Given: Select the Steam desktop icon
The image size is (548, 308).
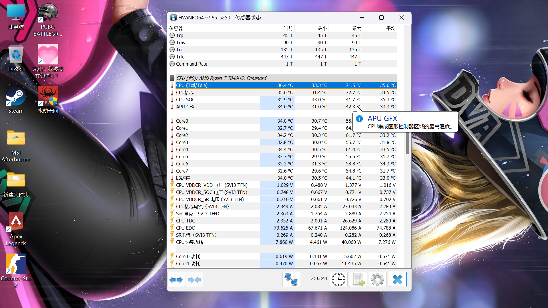Looking at the screenshot, I should [x=16, y=100].
